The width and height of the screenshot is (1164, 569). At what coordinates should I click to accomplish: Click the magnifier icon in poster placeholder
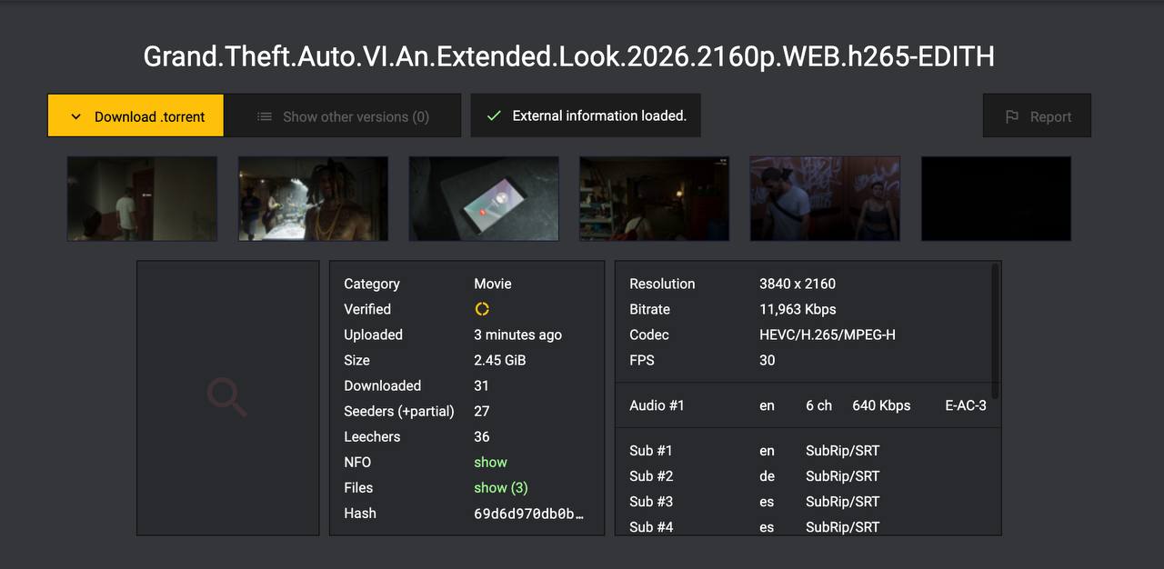227,397
